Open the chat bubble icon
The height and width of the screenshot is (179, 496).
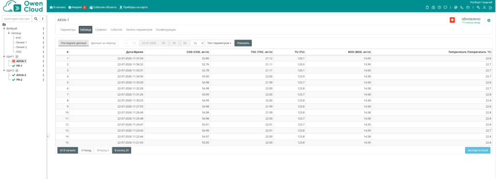[446, 7]
